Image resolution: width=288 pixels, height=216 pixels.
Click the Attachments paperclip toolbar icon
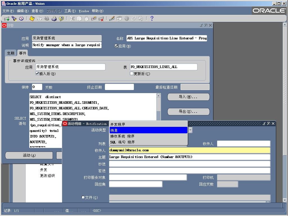pos(134,19)
